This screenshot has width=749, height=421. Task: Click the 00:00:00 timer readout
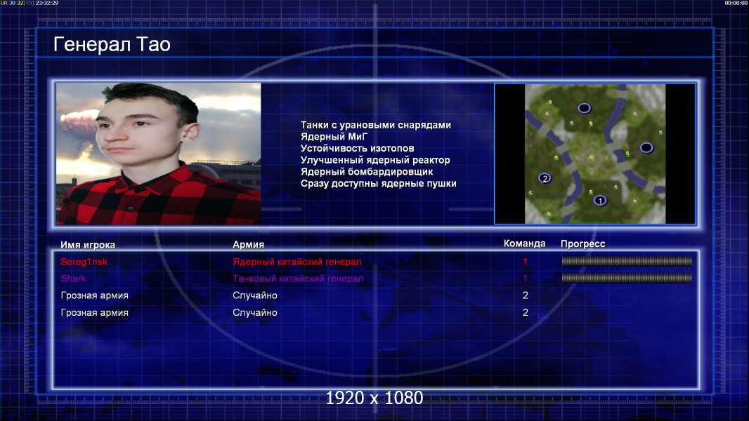click(x=736, y=3)
